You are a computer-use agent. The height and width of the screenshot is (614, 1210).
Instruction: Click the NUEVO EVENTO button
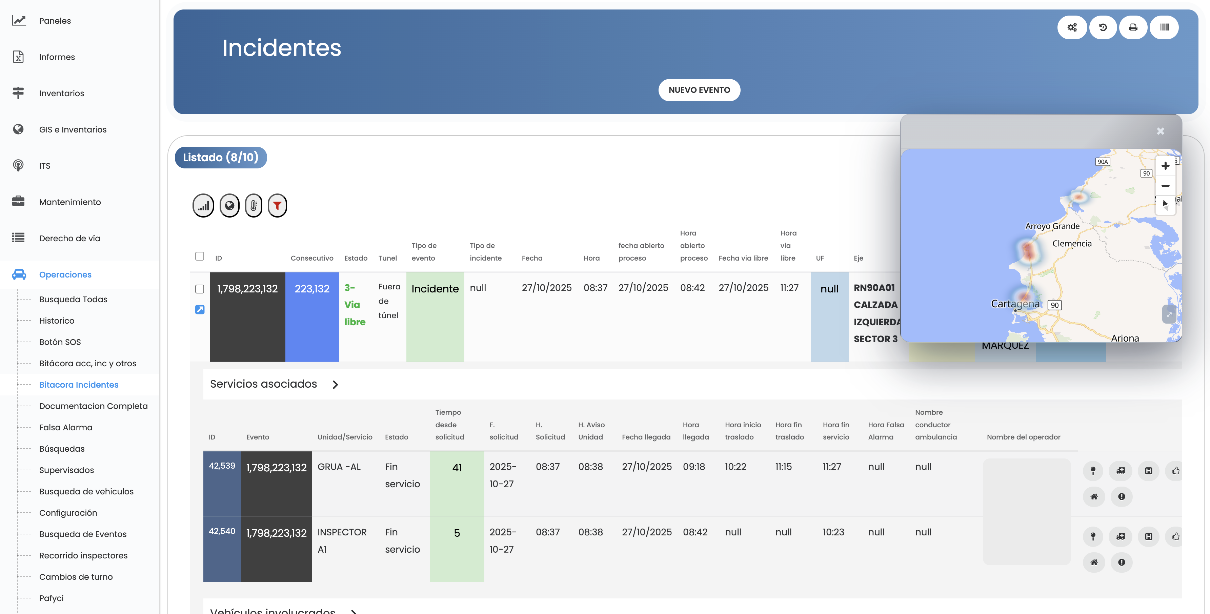click(x=699, y=90)
